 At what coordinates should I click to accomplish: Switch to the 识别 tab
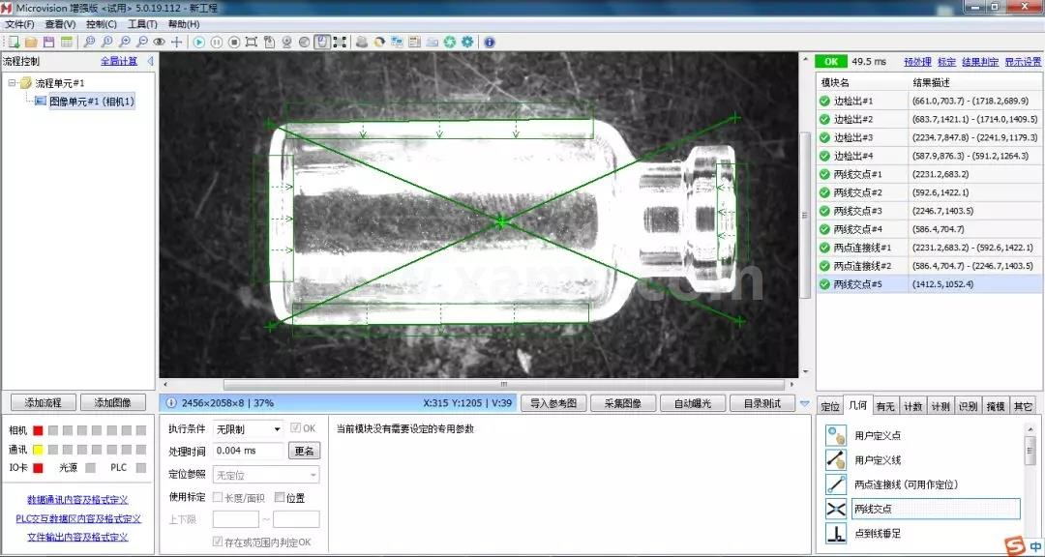tap(968, 406)
